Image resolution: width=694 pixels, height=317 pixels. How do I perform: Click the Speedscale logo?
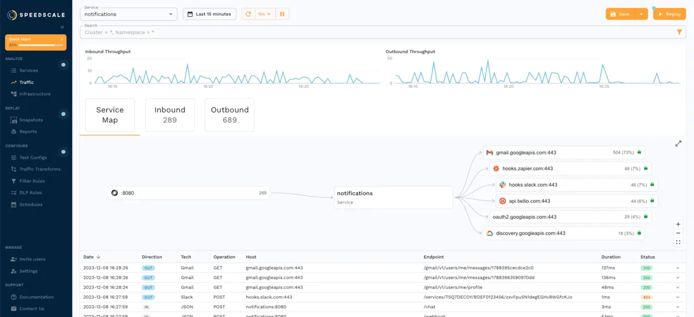click(35, 15)
